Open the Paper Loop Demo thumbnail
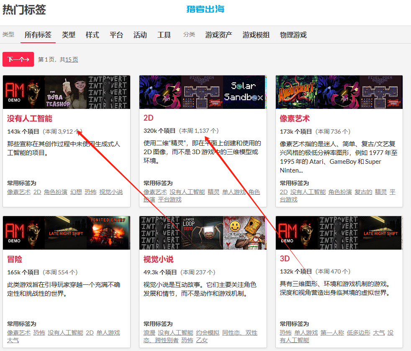The width and height of the screenshot is (411, 351). 202,233
